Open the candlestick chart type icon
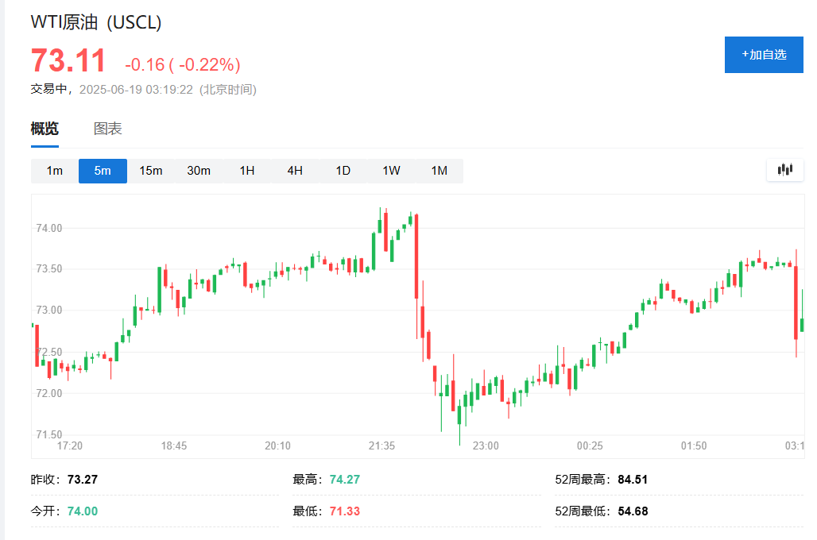This screenshot has height=540, width=817. coord(784,170)
